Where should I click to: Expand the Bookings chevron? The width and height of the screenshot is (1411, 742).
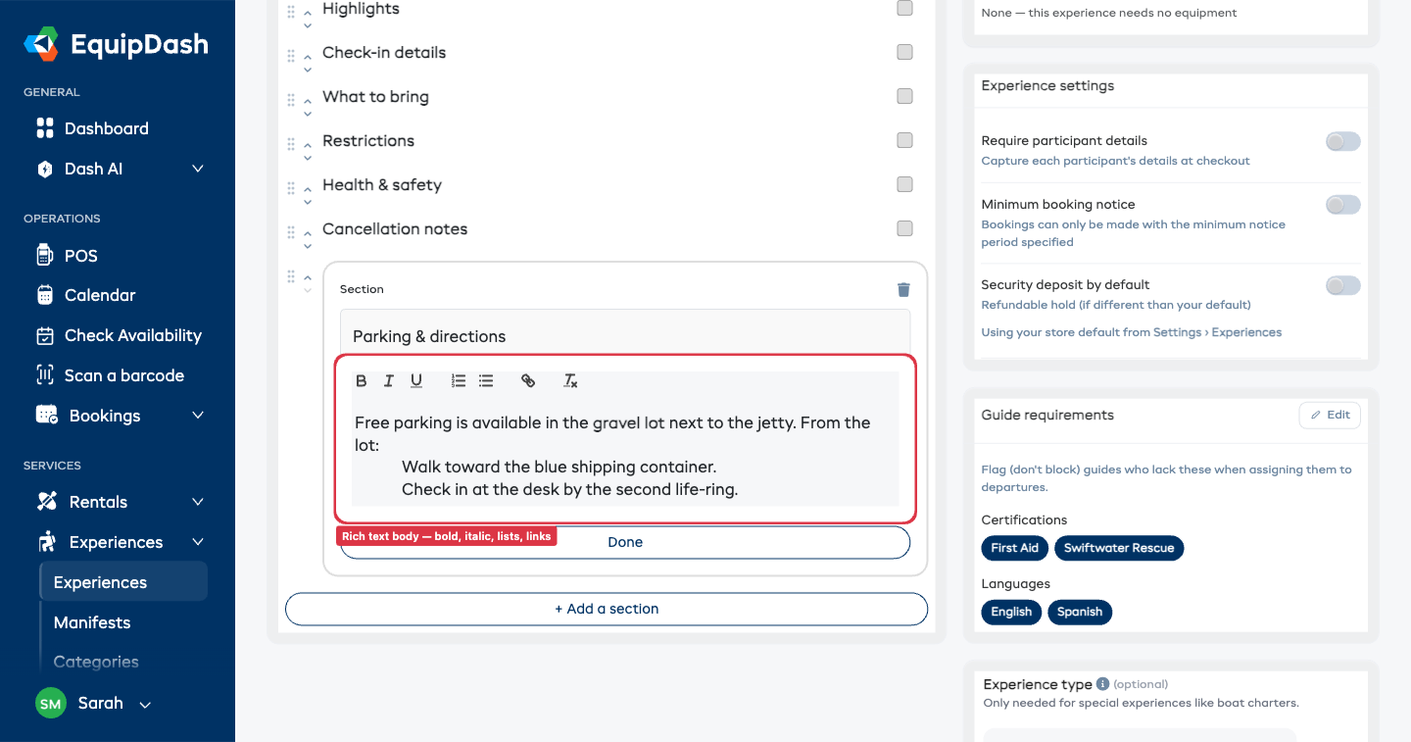click(x=198, y=416)
